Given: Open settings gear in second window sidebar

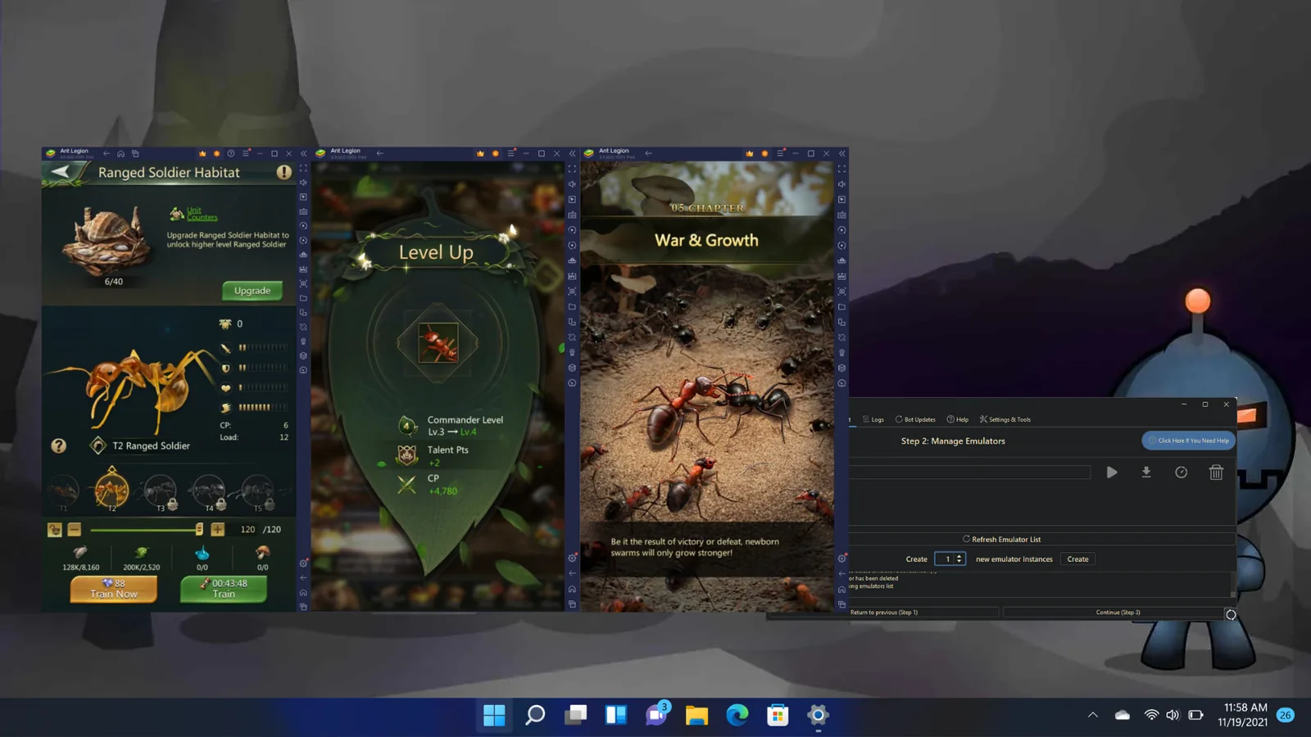Looking at the screenshot, I should click(x=572, y=558).
